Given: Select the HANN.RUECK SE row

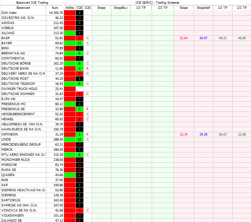Looking at the screenshot, I should coord(21,129).
